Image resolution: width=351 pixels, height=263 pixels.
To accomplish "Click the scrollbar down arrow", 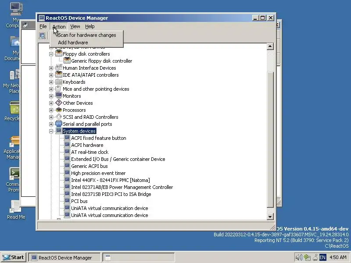I will coord(270,217).
